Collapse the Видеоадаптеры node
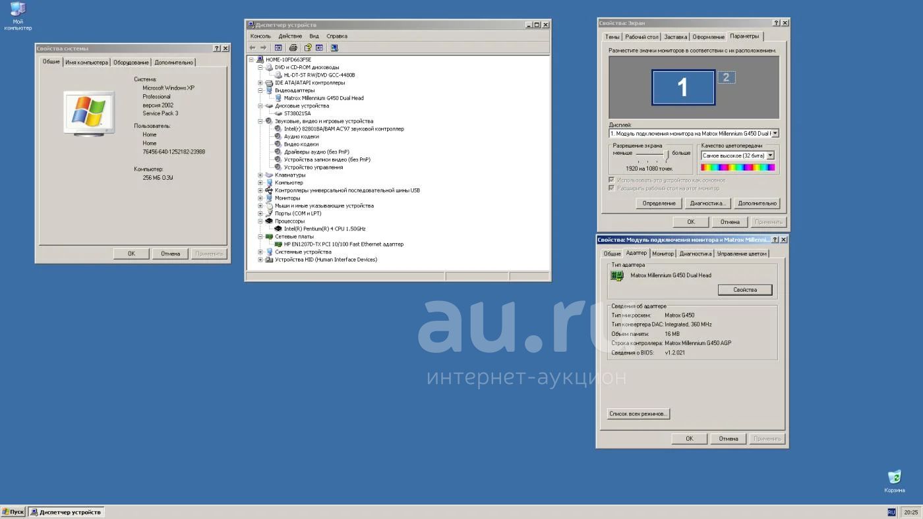The height and width of the screenshot is (519, 923). (x=260, y=90)
